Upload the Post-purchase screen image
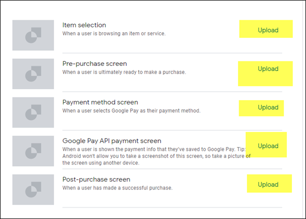Screen dimensions: 306x219 coord(268,184)
